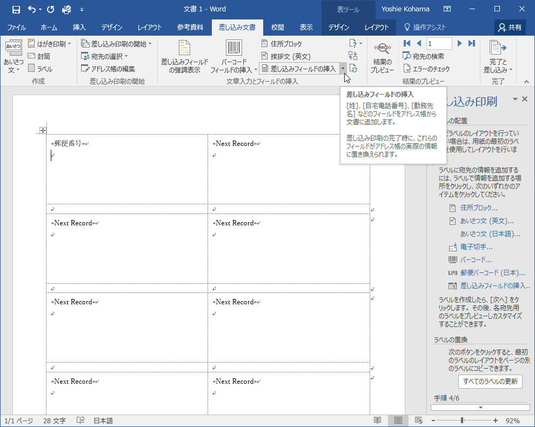Click 宛先の検索
This screenshot has height=427, width=535.
[x=424, y=56]
